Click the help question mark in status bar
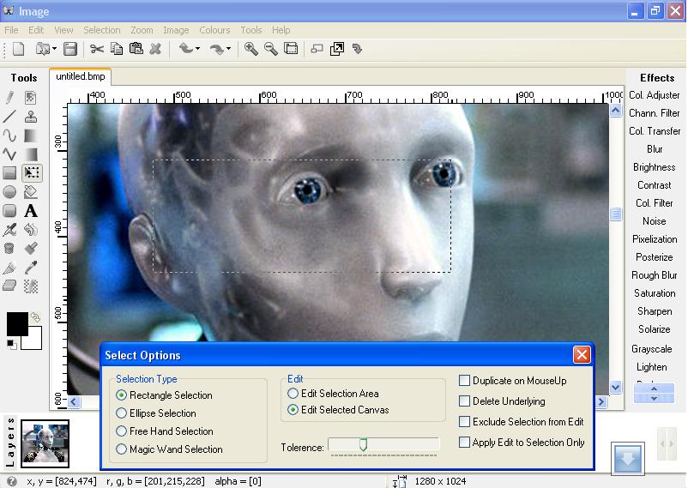This screenshot has width=688, height=488. coord(12,481)
